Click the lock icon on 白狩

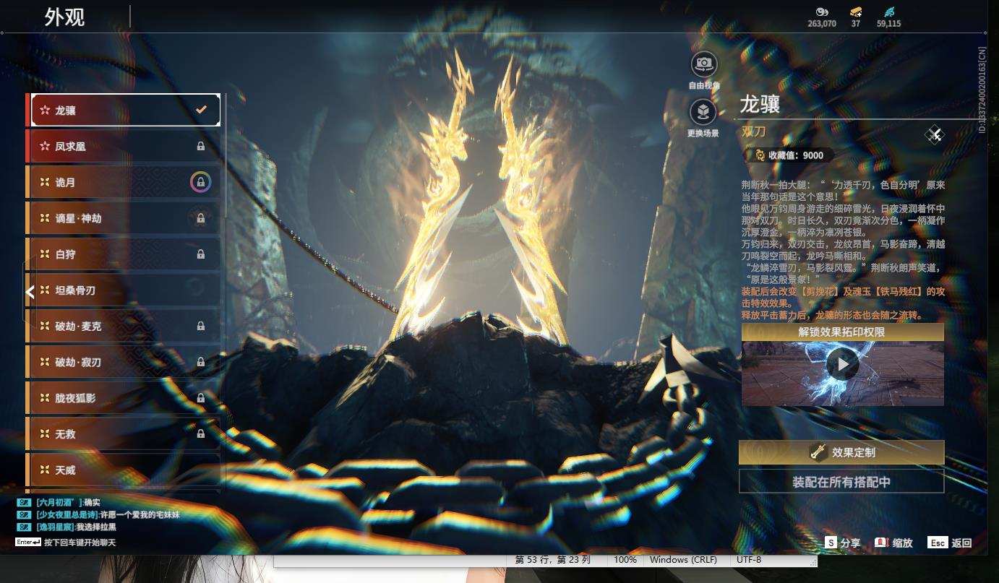(201, 254)
